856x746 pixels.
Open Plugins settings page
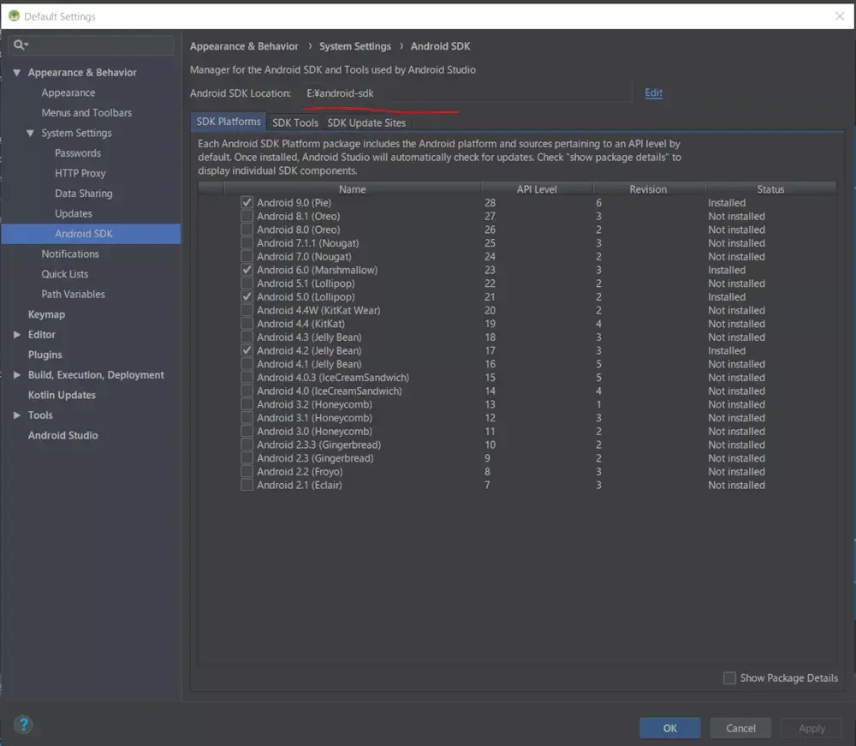tap(45, 355)
